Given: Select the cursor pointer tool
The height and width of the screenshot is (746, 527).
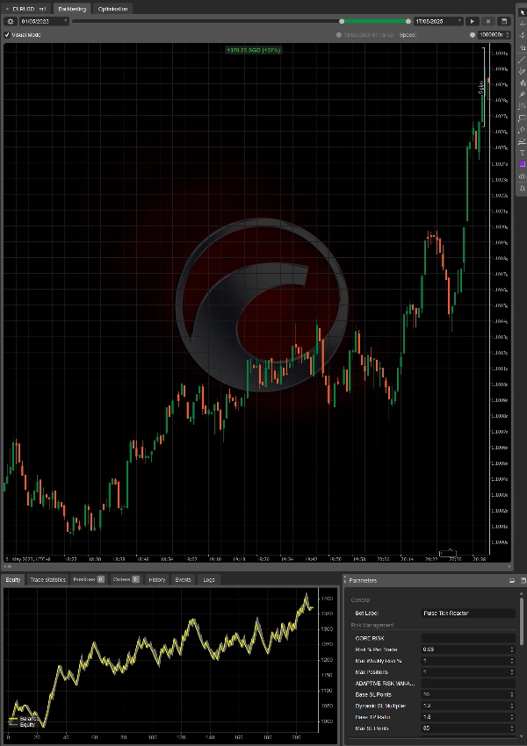Looking at the screenshot, I should click(x=523, y=12).
